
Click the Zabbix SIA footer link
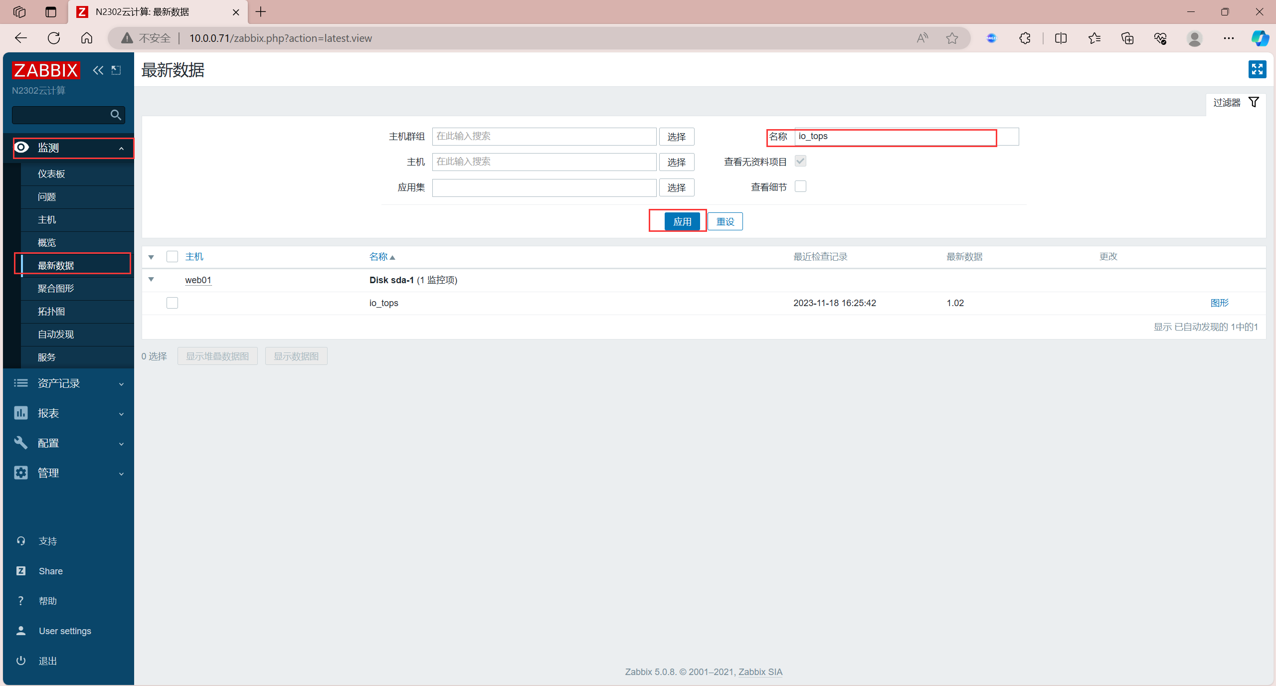tap(760, 672)
